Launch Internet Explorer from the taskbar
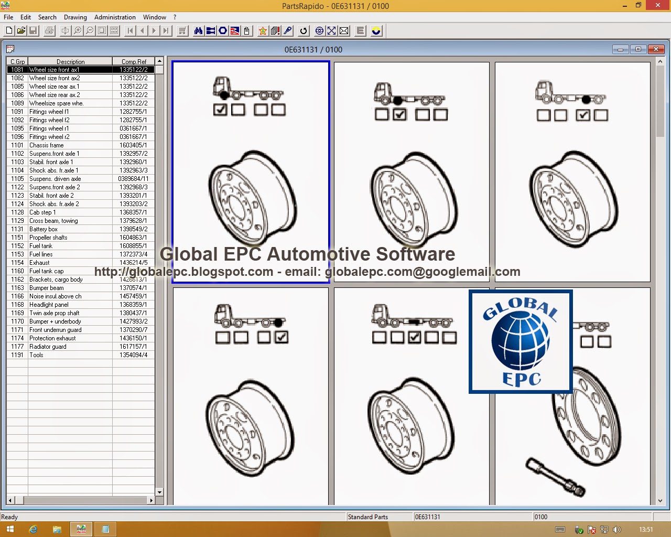Viewport: 671px width, 537px height. pos(33,529)
